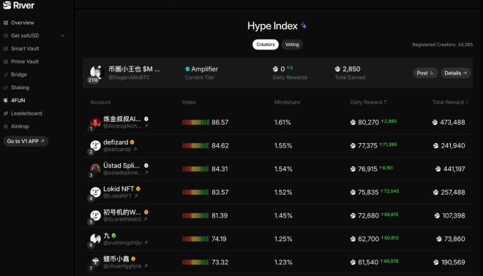Click Account column header
Viewport: 483px width, 276px height.
tap(100, 102)
